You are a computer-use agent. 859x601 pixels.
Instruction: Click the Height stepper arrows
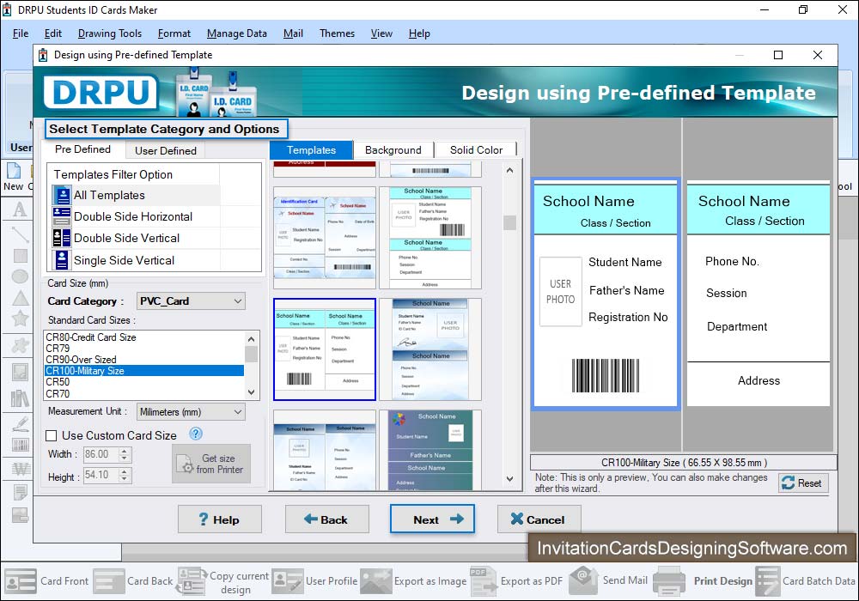pyautogui.click(x=125, y=475)
